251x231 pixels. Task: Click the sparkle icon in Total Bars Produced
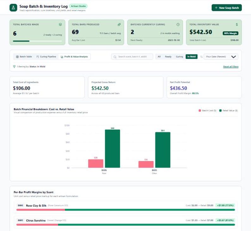(x=119, y=24)
